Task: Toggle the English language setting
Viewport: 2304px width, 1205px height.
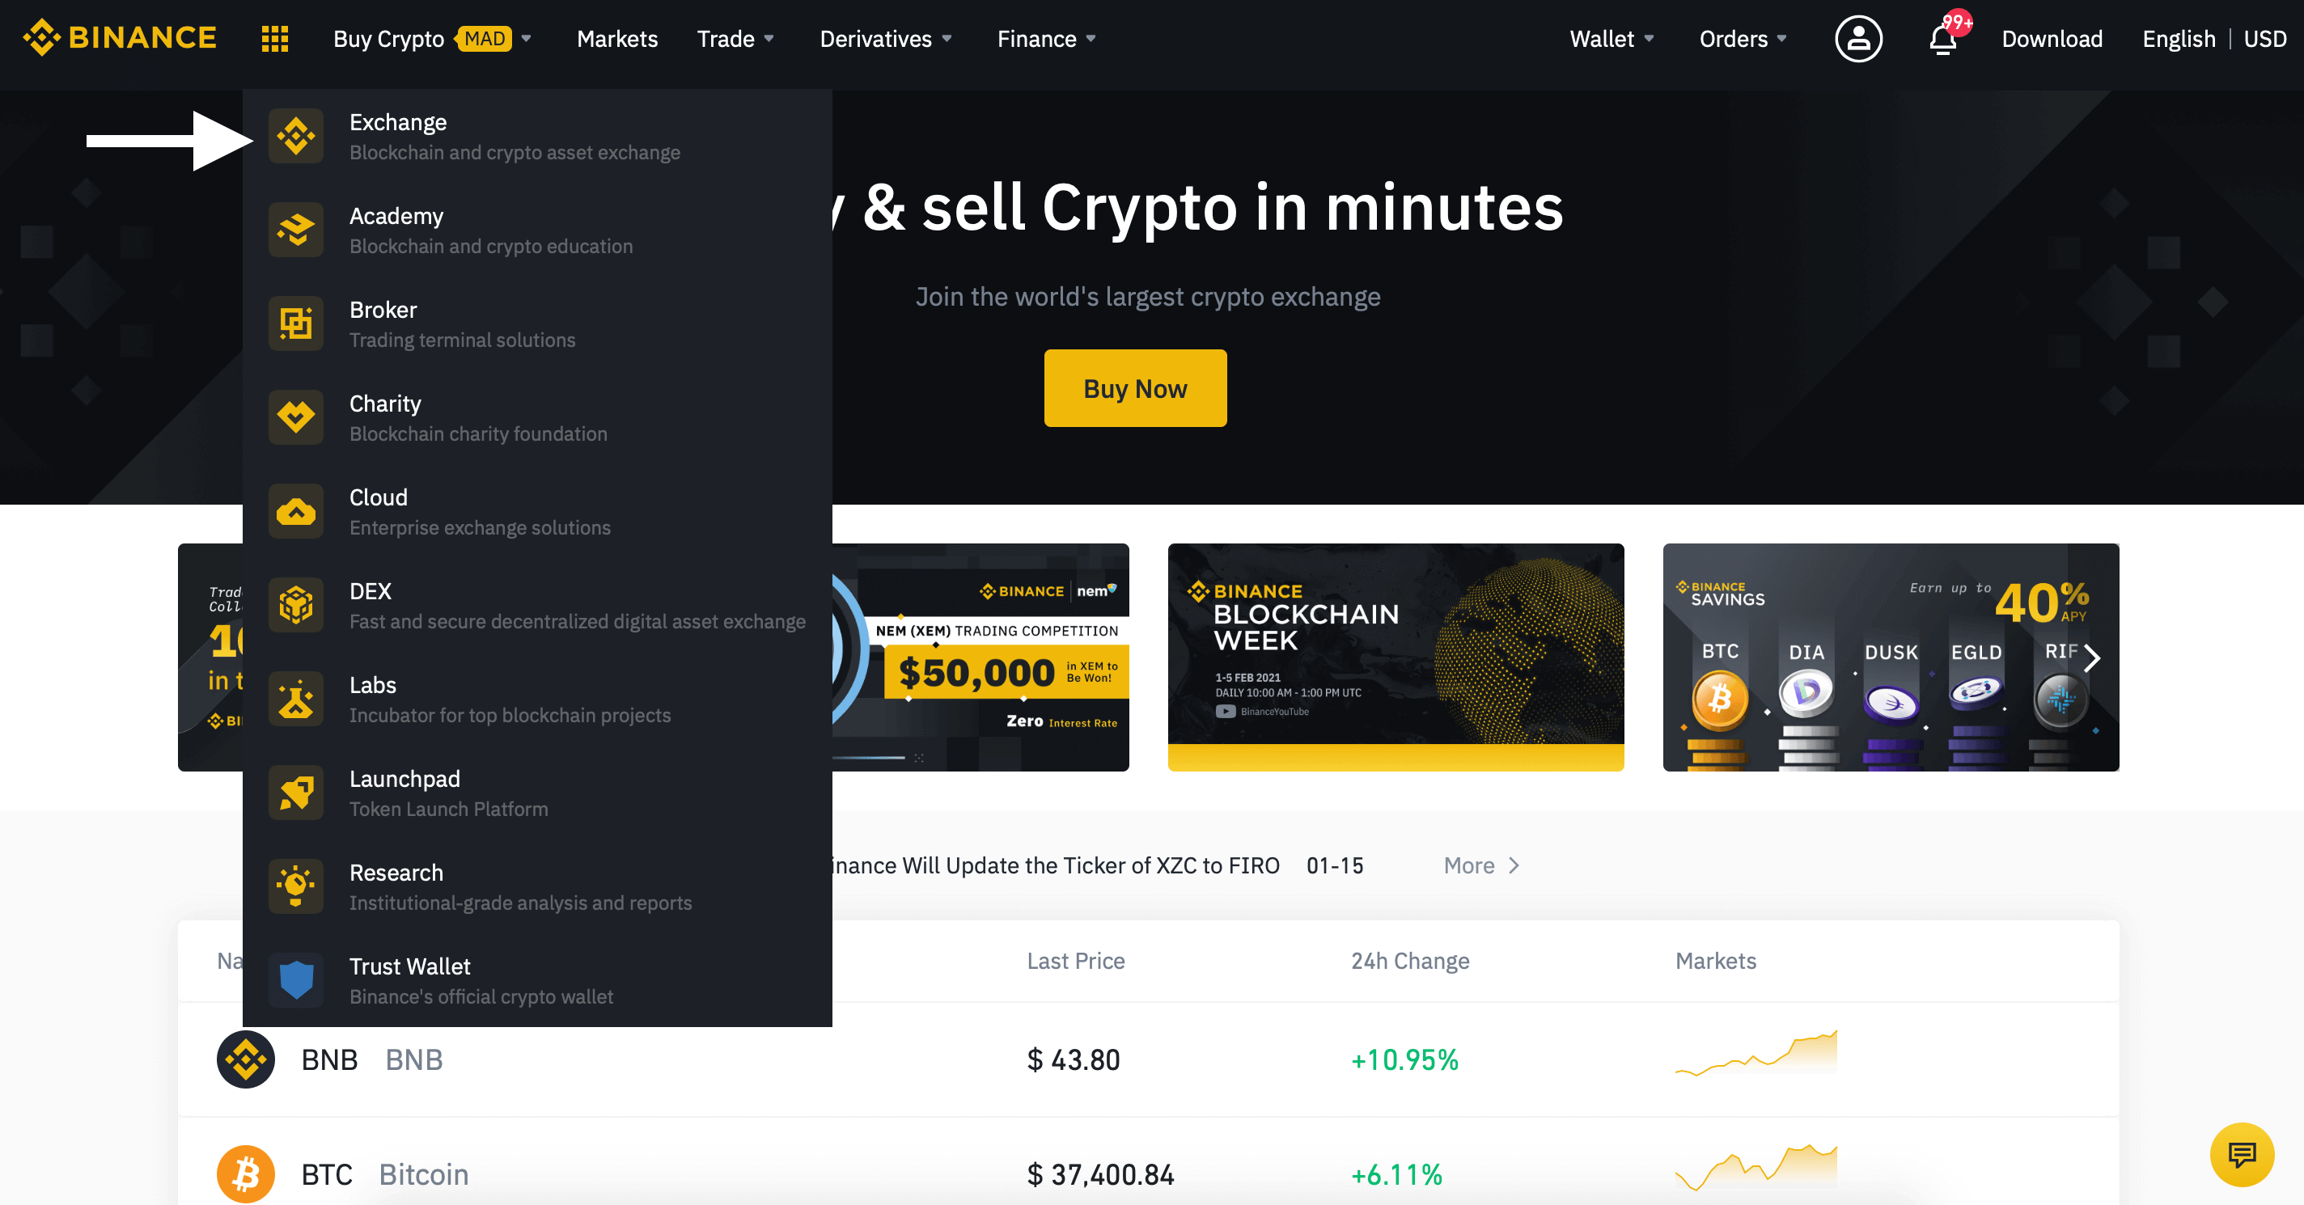Action: 2176,38
